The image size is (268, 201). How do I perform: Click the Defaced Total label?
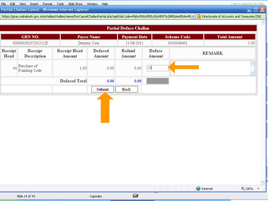[73, 81]
